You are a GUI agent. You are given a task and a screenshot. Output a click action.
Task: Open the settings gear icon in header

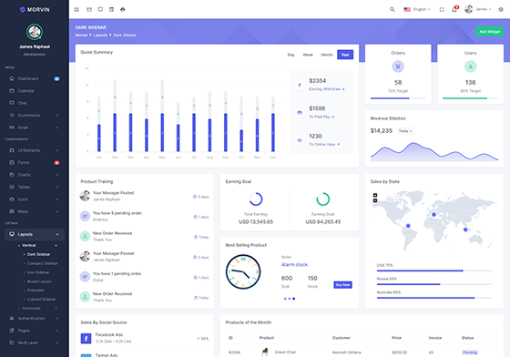(501, 9)
